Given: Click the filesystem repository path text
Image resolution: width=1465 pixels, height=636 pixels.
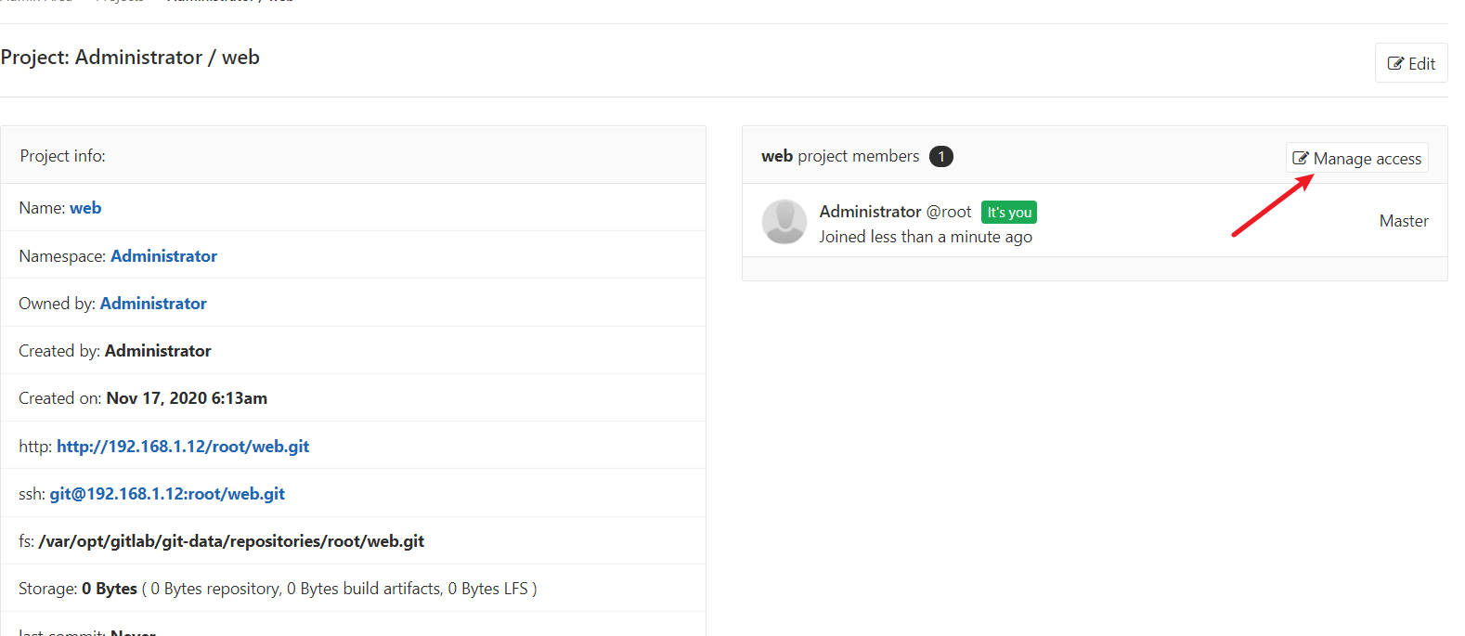Looking at the screenshot, I should (x=231, y=541).
